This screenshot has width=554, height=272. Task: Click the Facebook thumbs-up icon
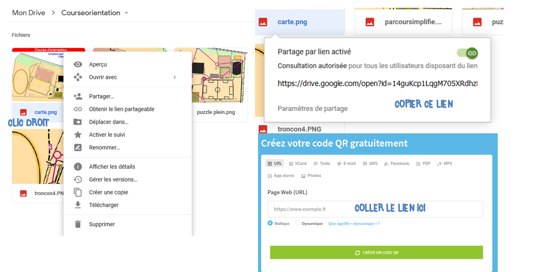(387, 164)
